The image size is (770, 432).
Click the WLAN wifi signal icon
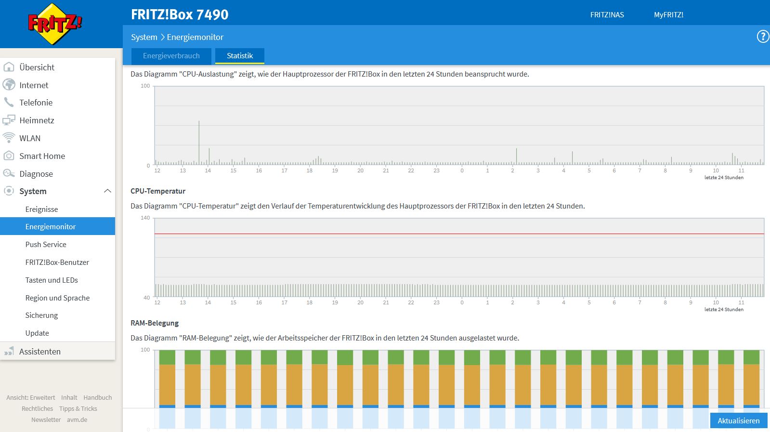pyautogui.click(x=9, y=138)
